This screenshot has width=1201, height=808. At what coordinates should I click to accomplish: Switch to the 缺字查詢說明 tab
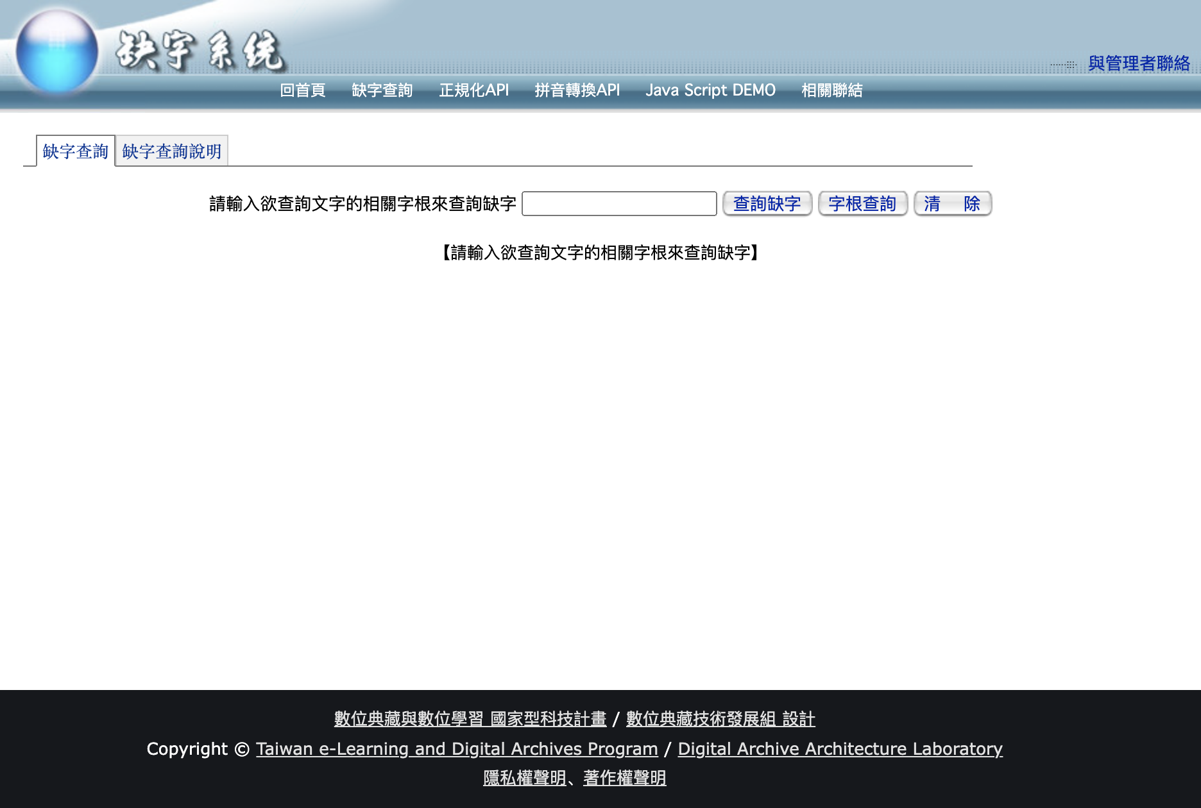pos(171,151)
